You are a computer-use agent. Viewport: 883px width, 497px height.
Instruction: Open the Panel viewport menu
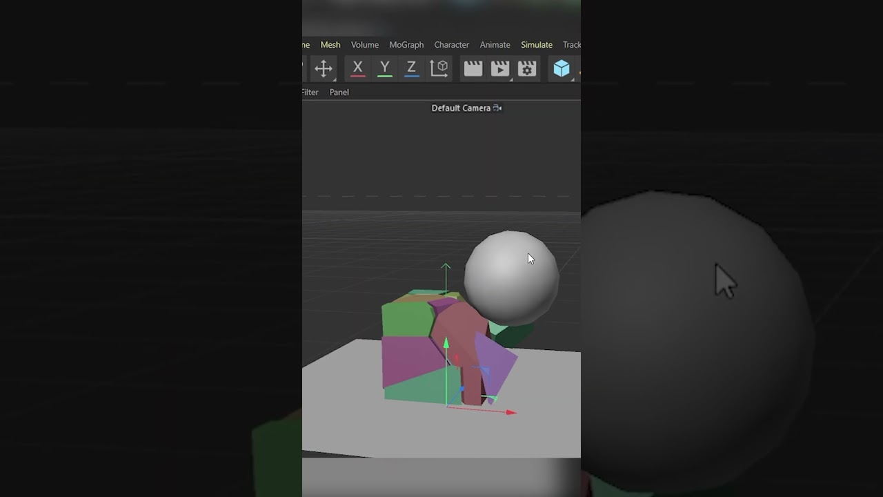[x=339, y=92]
